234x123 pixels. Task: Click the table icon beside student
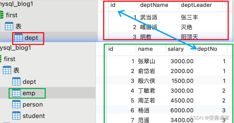(x=16, y=116)
